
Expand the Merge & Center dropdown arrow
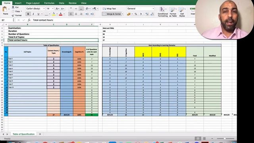pos(123,14)
